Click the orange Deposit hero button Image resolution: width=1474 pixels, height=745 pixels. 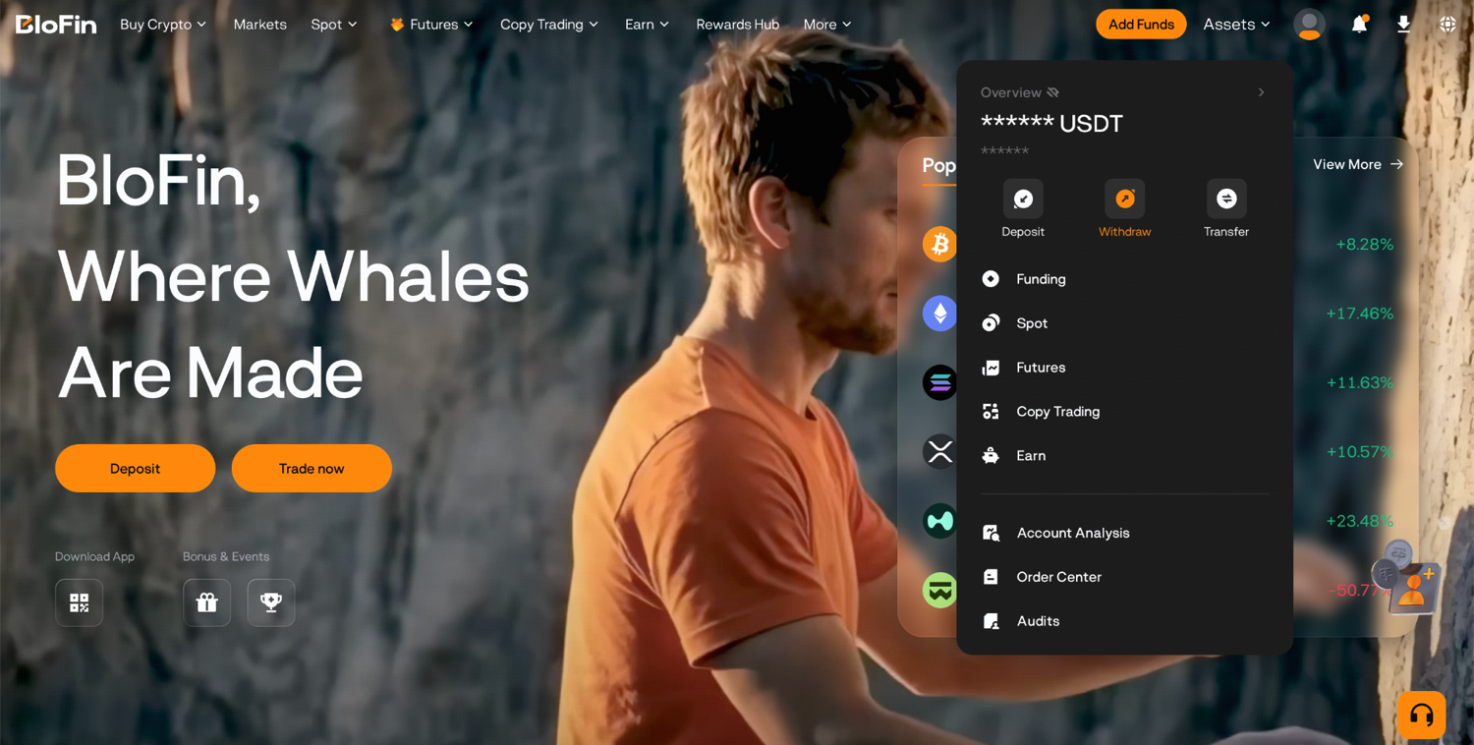(x=136, y=469)
